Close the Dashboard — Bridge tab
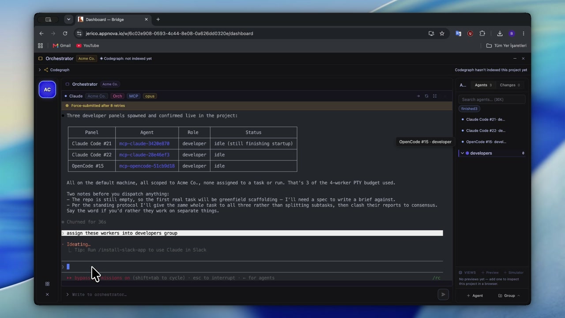The height and width of the screenshot is (318, 565). click(146, 19)
